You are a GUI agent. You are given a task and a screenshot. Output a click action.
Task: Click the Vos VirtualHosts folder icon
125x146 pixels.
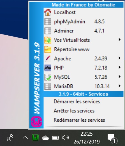coord(48,40)
